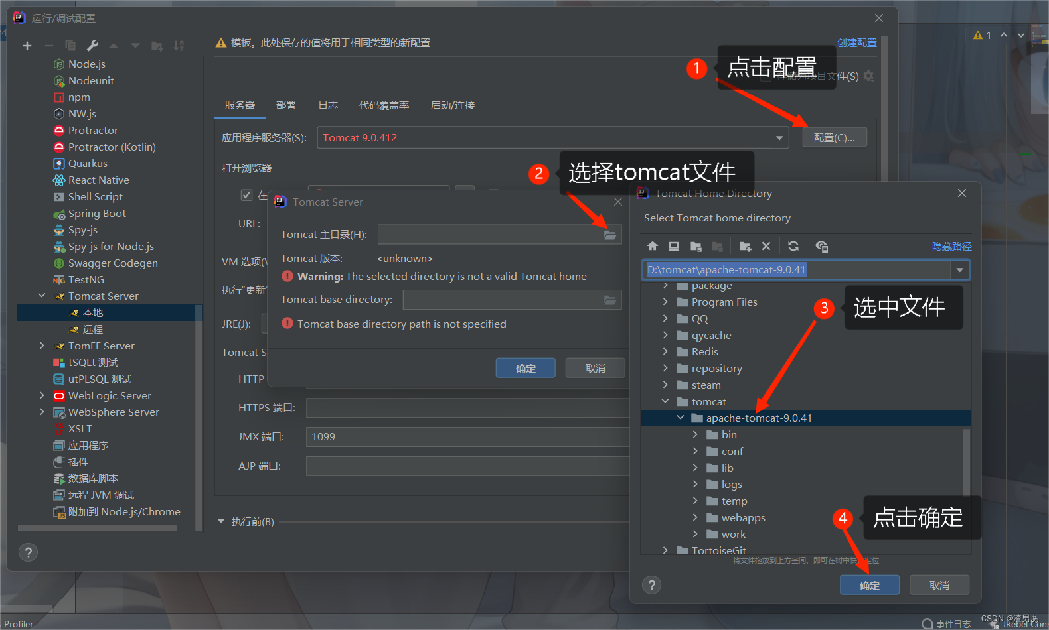Image resolution: width=1049 pixels, height=630 pixels.
Task: Select the Spring Boot configuration template
Action: [97, 213]
